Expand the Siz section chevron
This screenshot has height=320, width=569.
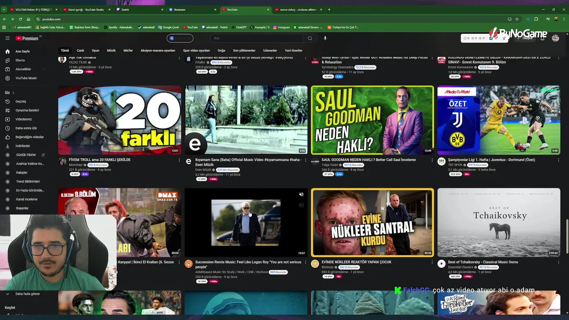[13, 92]
